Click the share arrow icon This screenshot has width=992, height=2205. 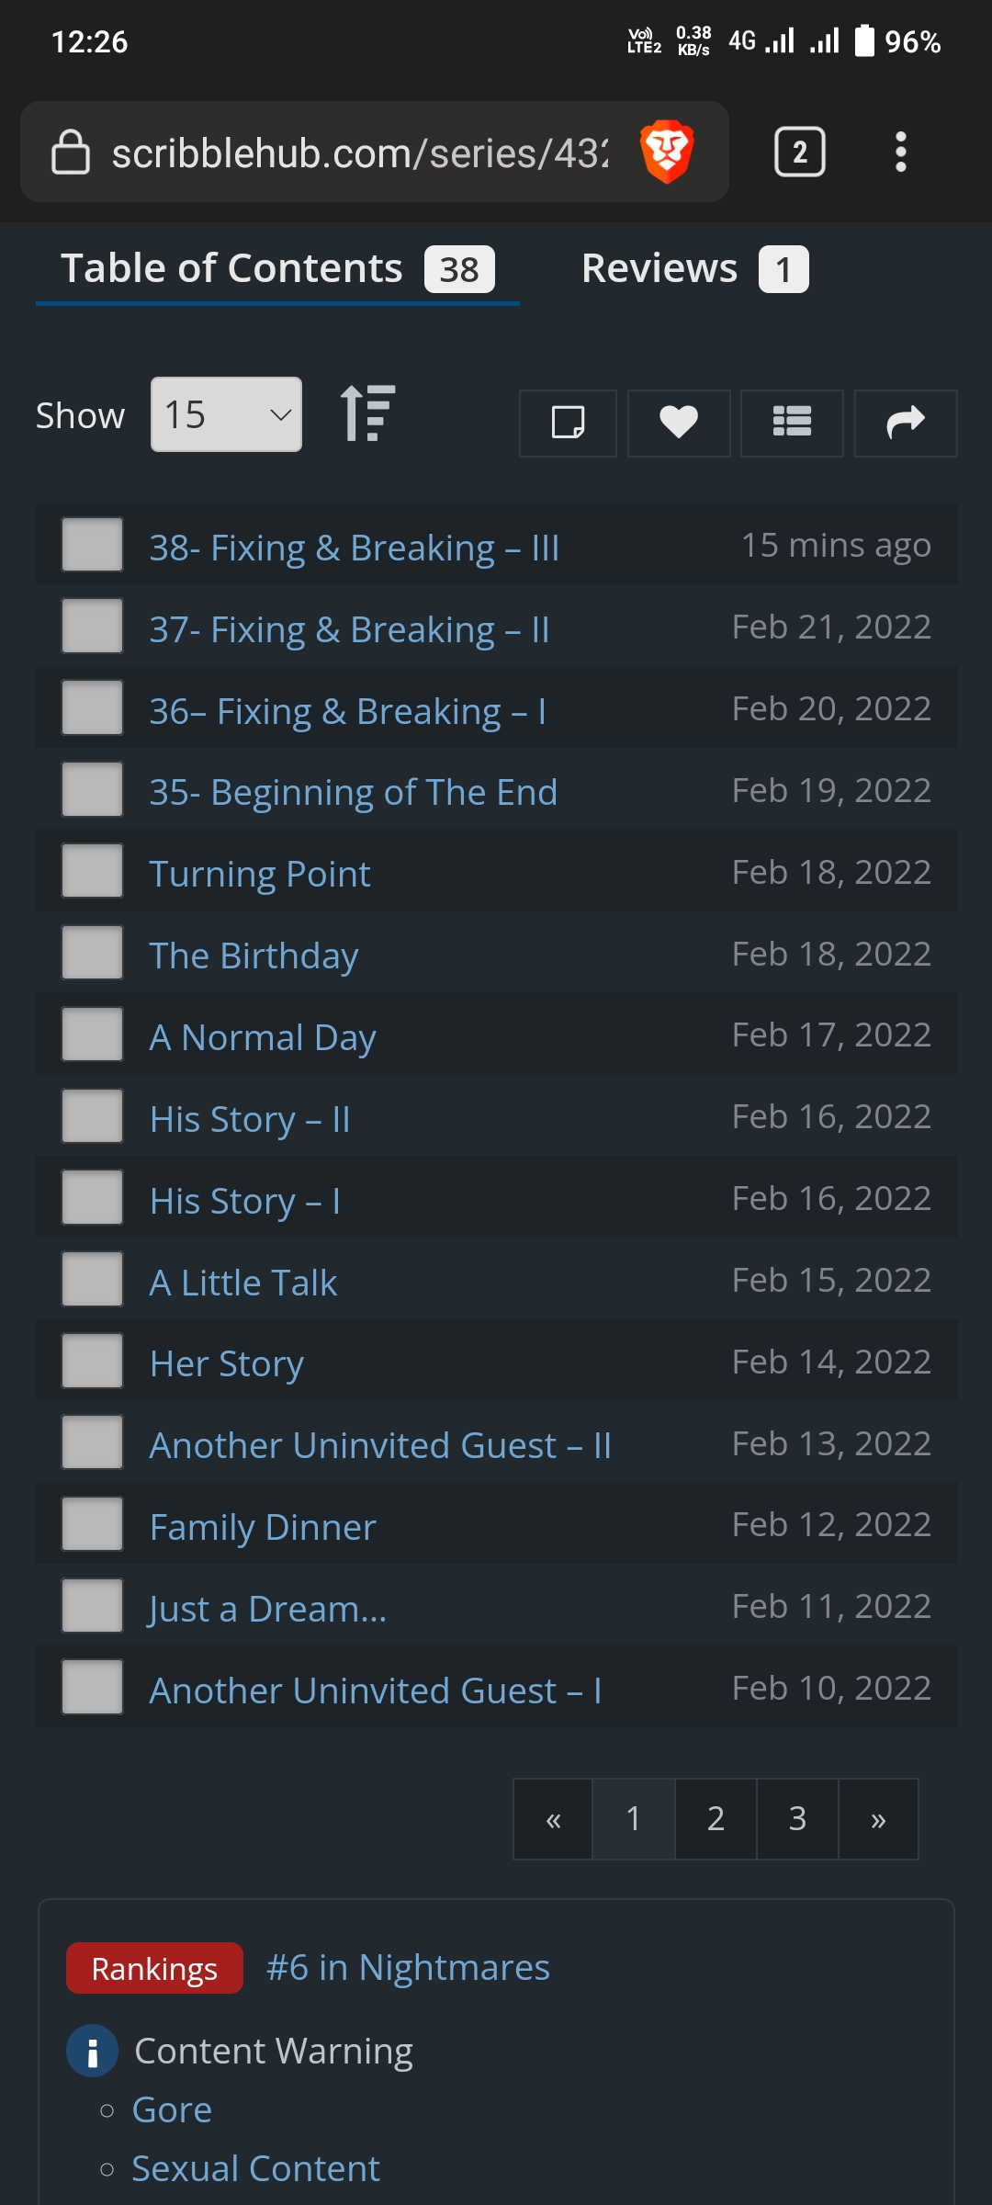coord(906,423)
